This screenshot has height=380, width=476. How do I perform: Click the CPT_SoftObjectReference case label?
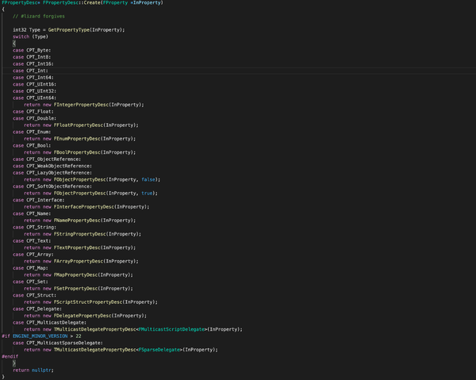[x=57, y=186]
